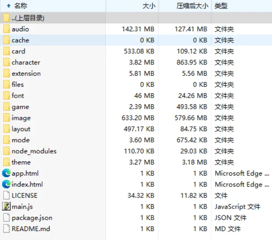This screenshot has width=272, height=240.
Task: Select the extension folder name
Action: click(x=26, y=73)
